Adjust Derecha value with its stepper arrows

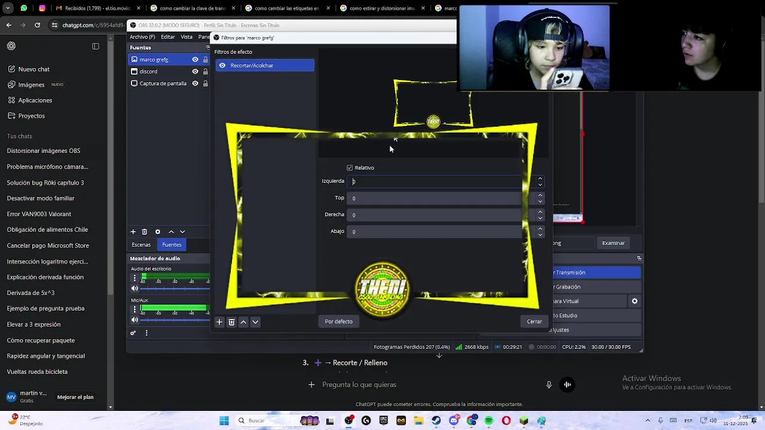pyautogui.click(x=540, y=215)
